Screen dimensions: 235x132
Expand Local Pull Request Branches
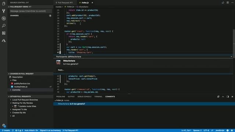(11, 100)
